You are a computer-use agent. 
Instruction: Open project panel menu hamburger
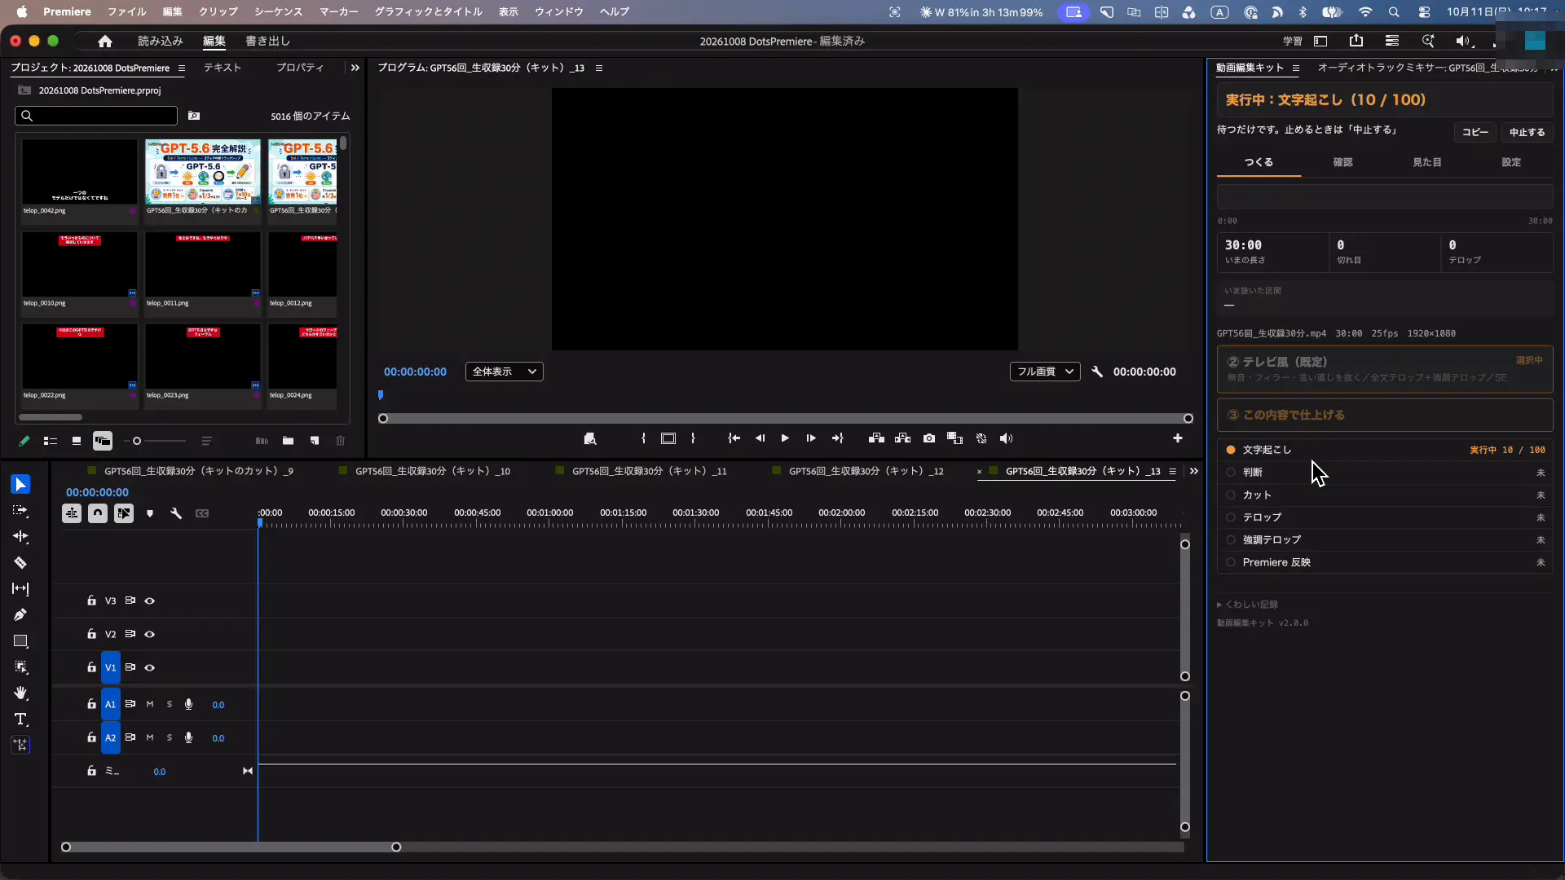pyautogui.click(x=182, y=68)
